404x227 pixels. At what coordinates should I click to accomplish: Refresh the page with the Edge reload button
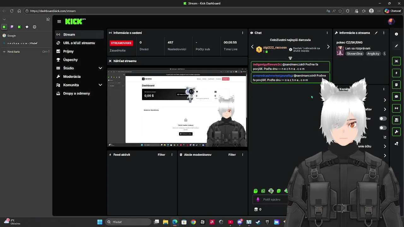click(12, 11)
